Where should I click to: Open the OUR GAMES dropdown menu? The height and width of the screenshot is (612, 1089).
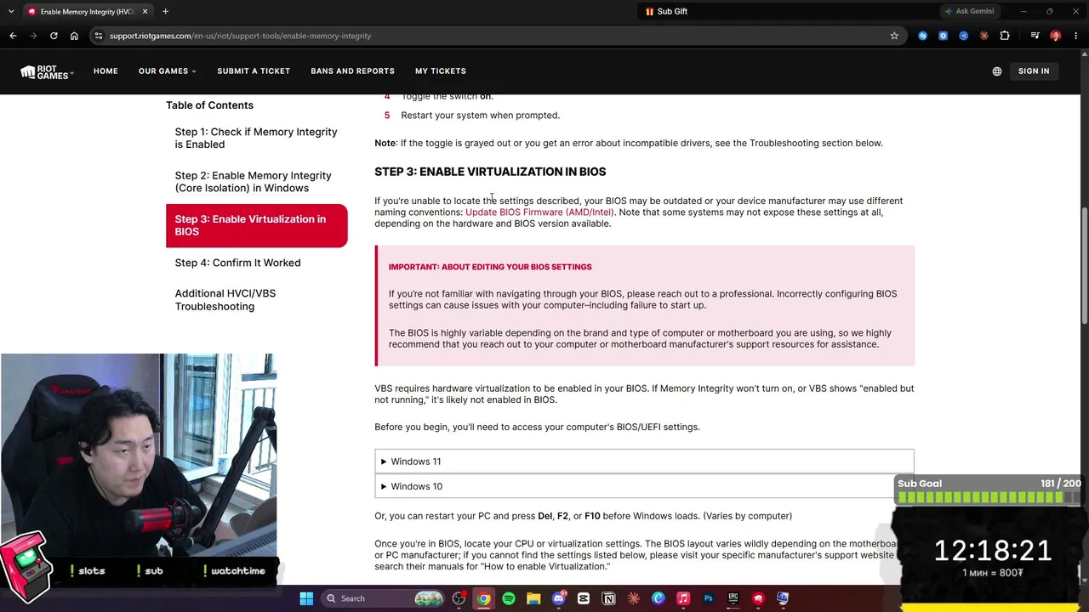(x=168, y=71)
